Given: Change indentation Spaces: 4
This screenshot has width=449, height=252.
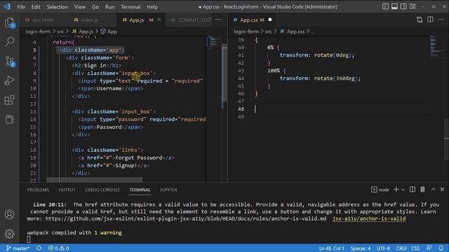Looking at the screenshot, I should (x=361, y=248).
